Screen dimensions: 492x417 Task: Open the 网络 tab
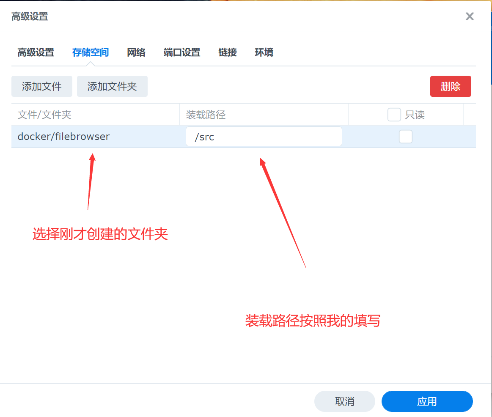tap(136, 52)
